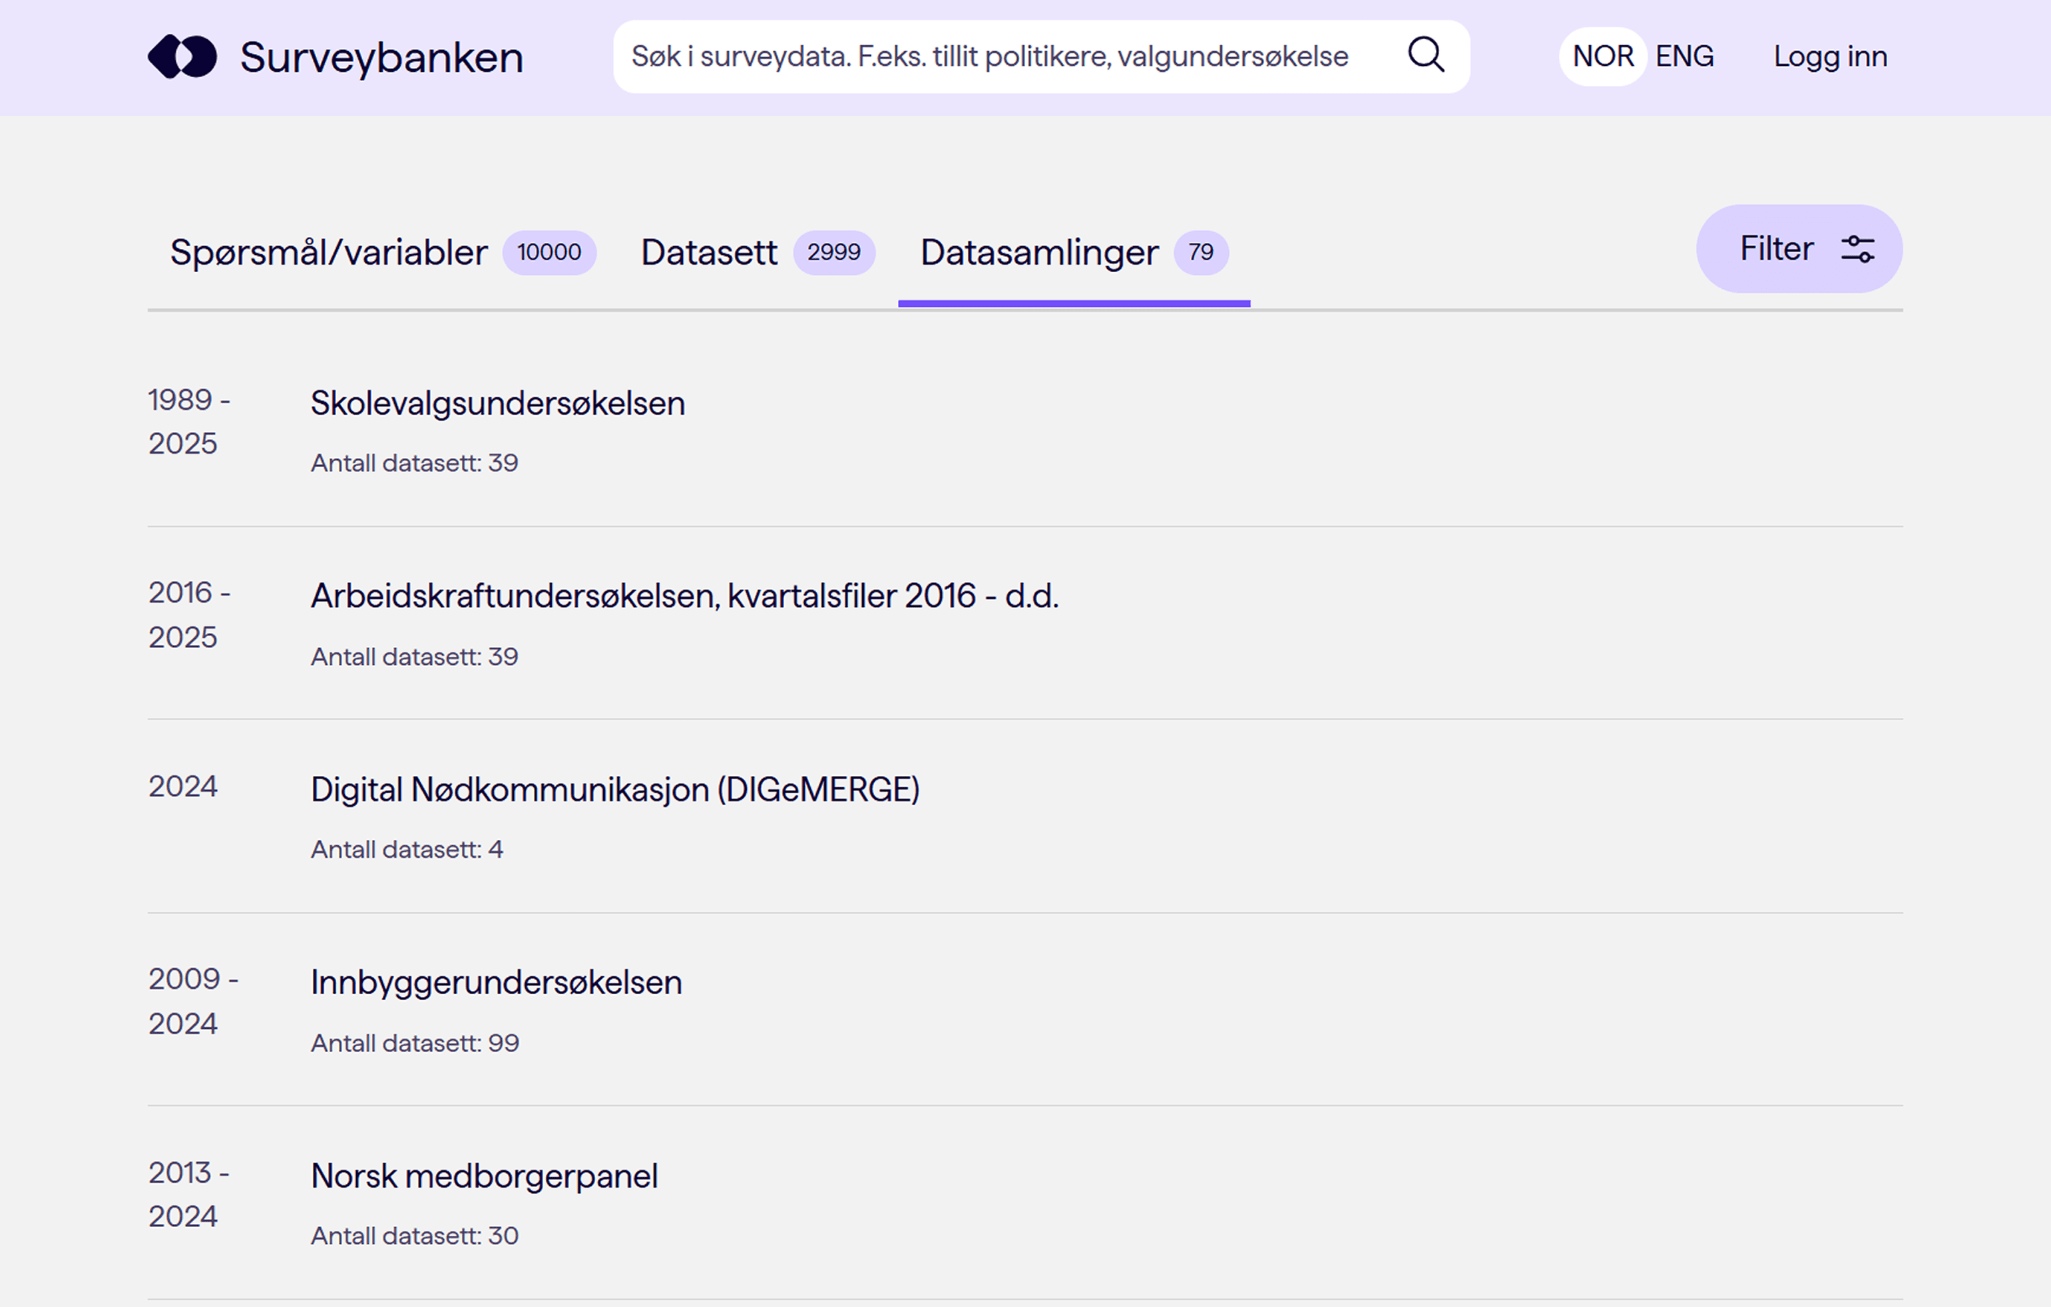This screenshot has width=2051, height=1307.
Task: Open the Surveybanken home title
Action: (x=381, y=58)
